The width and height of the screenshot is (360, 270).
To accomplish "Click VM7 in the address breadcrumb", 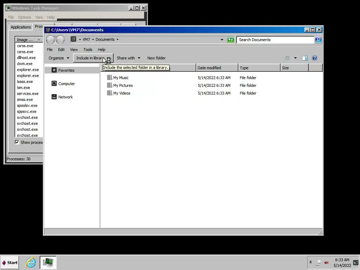I will pyautogui.click(x=86, y=39).
